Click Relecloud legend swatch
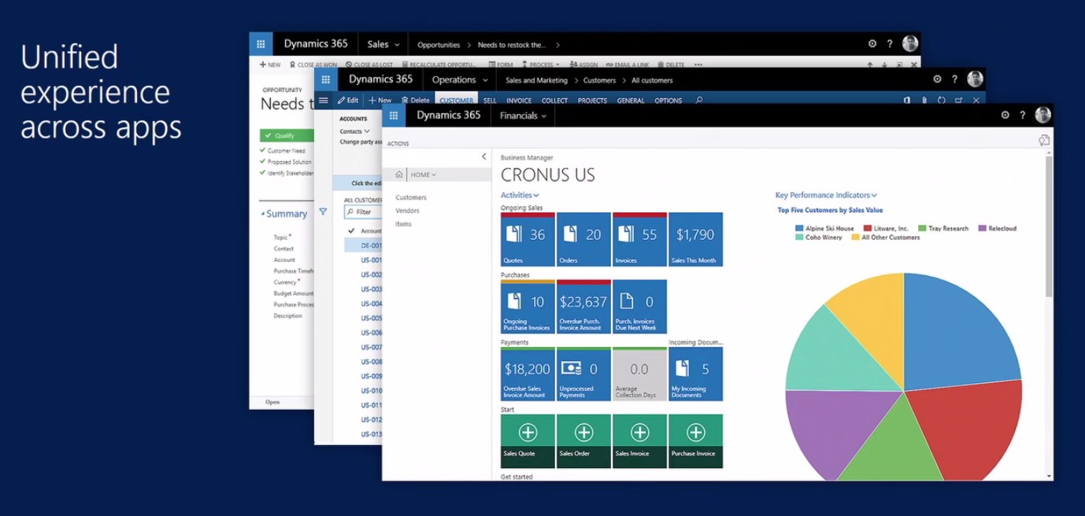 pos(982,228)
